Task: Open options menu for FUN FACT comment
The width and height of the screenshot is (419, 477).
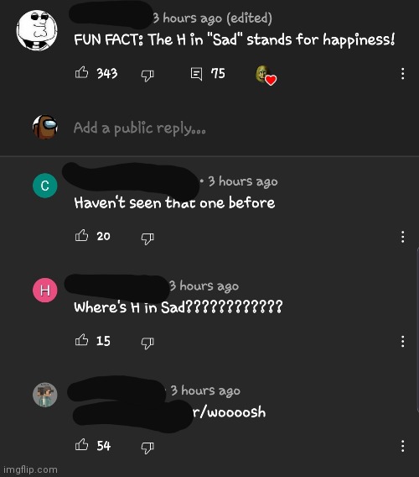Action: coord(402,74)
